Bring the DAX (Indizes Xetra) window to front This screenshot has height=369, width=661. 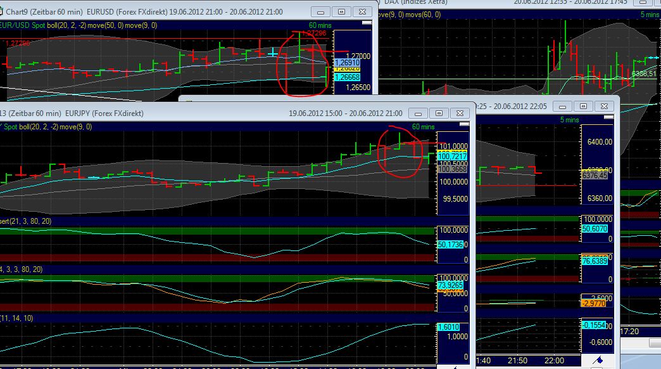click(x=443, y=3)
